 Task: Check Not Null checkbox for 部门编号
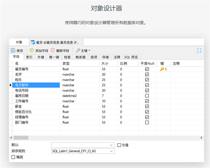tap(147, 122)
